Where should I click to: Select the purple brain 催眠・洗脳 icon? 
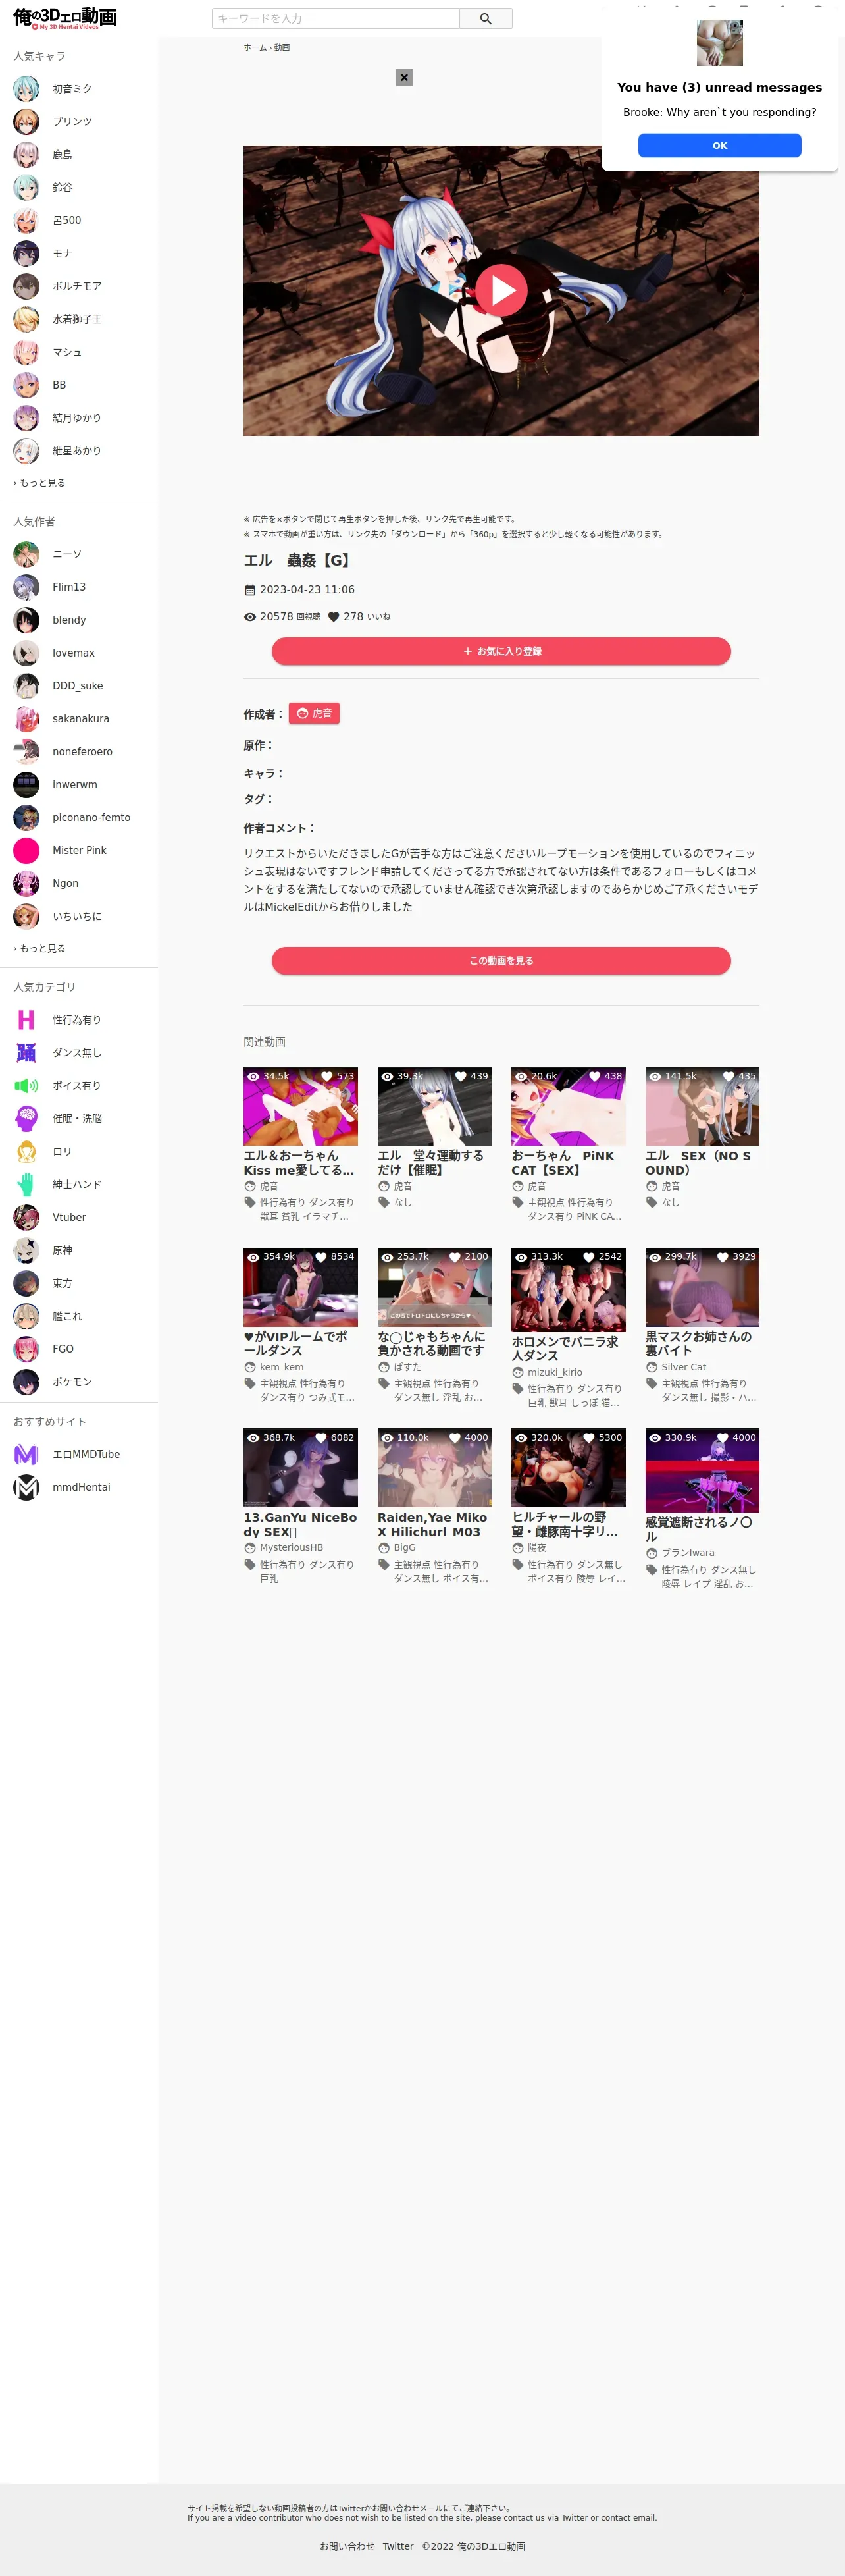[26, 1119]
